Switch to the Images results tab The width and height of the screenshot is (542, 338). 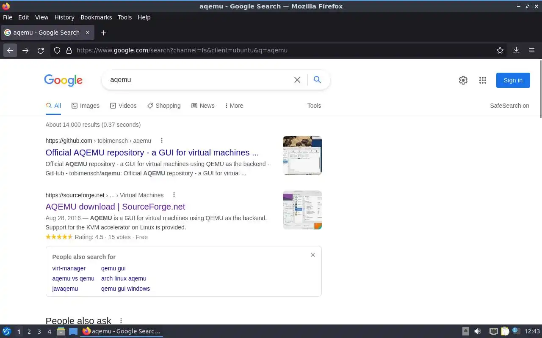[x=86, y=106]
